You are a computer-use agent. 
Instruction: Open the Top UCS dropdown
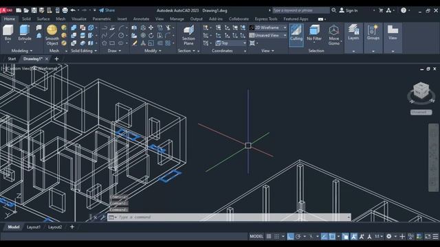coord(231,43)
